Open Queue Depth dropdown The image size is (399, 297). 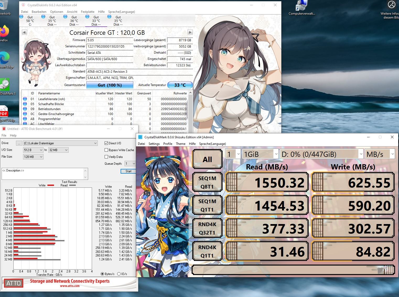(x=130, y=163)
